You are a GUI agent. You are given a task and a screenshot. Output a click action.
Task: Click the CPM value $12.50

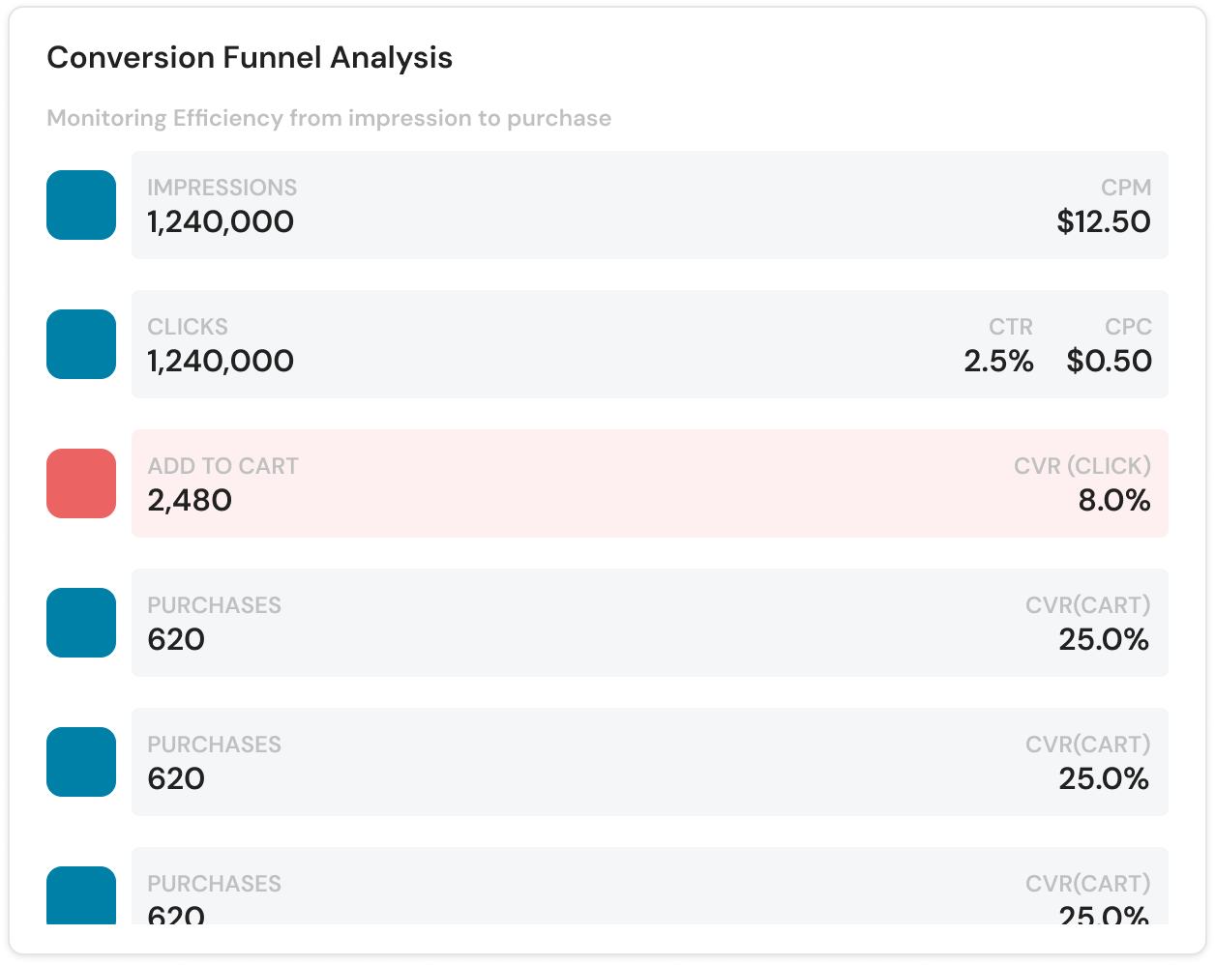pos(1106,221)
